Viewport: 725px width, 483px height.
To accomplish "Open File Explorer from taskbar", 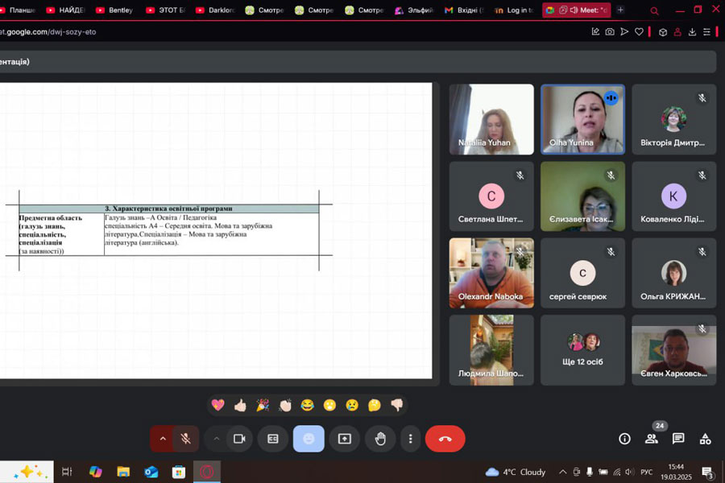I will (x=123, y=472).
